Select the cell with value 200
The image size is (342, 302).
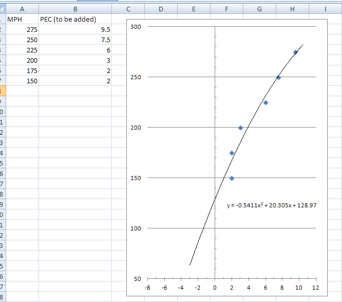[22, 60]
